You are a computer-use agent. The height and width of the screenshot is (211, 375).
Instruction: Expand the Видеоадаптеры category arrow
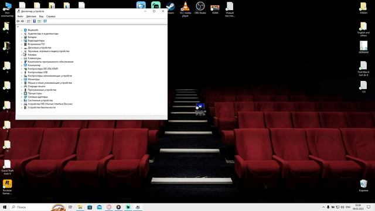point(22,40)
